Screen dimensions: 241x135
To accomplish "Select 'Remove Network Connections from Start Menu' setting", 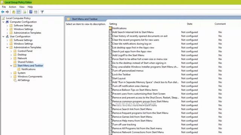I will pyautogui.click(x=138, y=132).
